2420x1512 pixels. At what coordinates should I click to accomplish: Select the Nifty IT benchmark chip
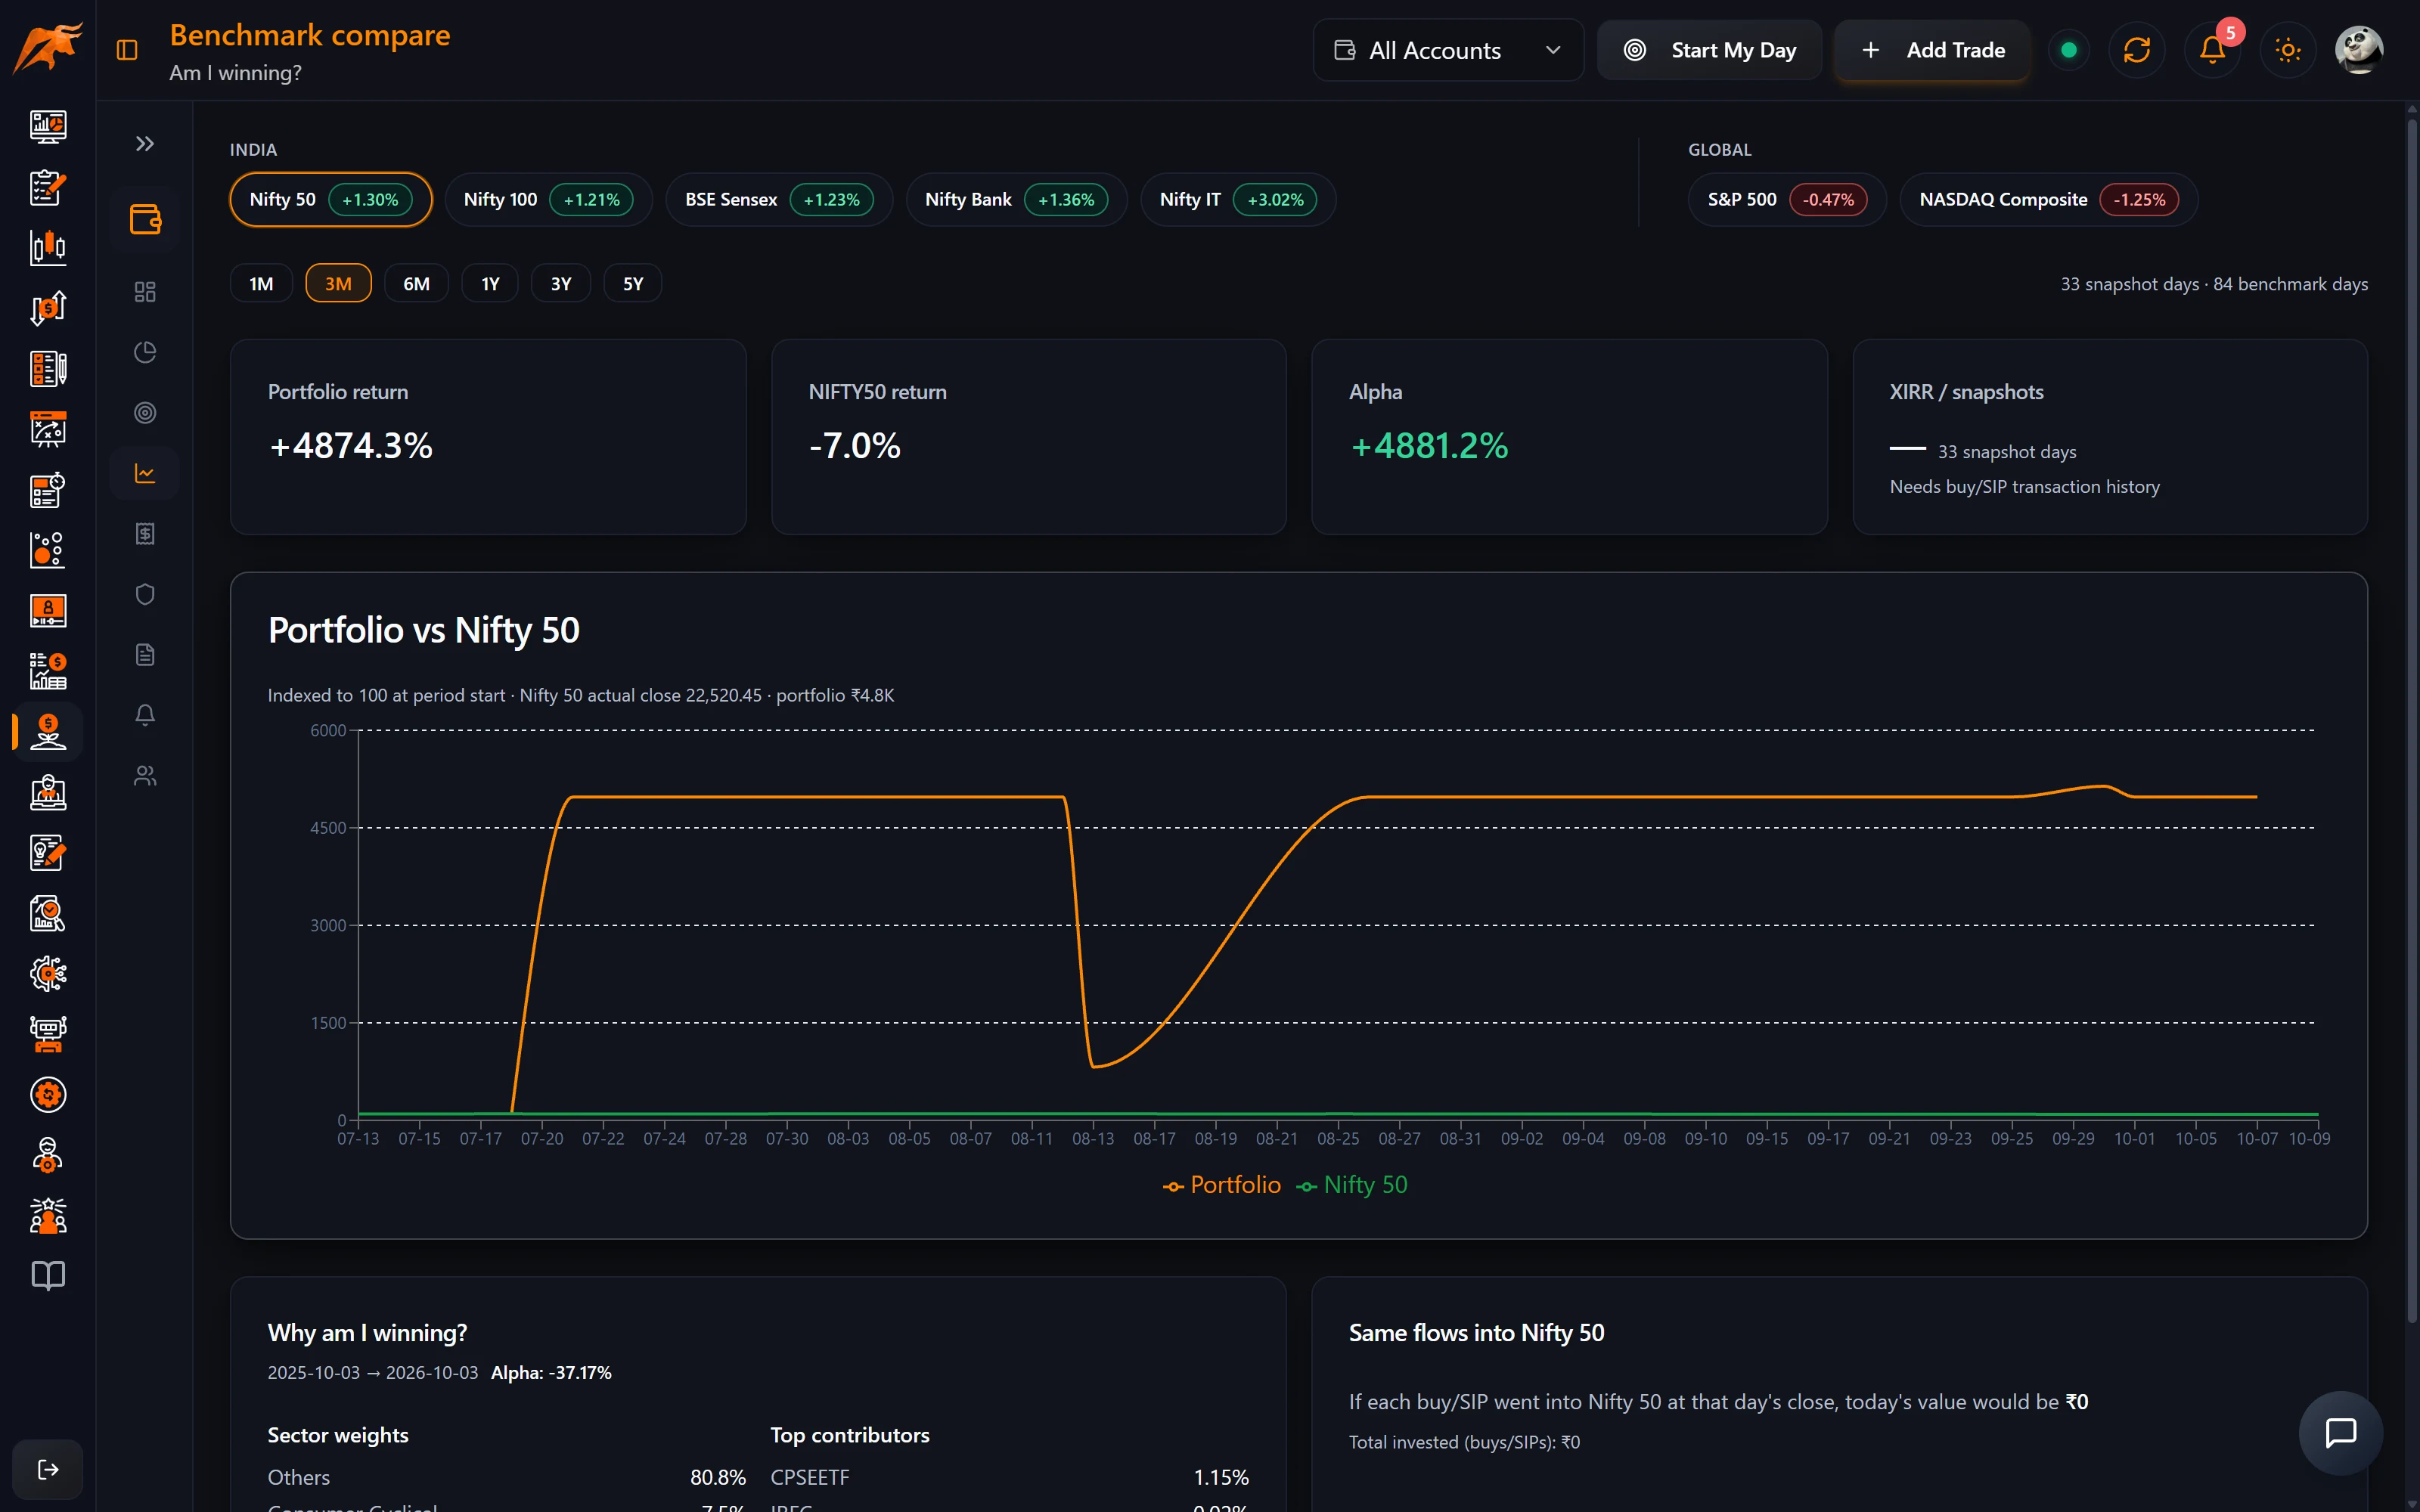coord(1238,200)
